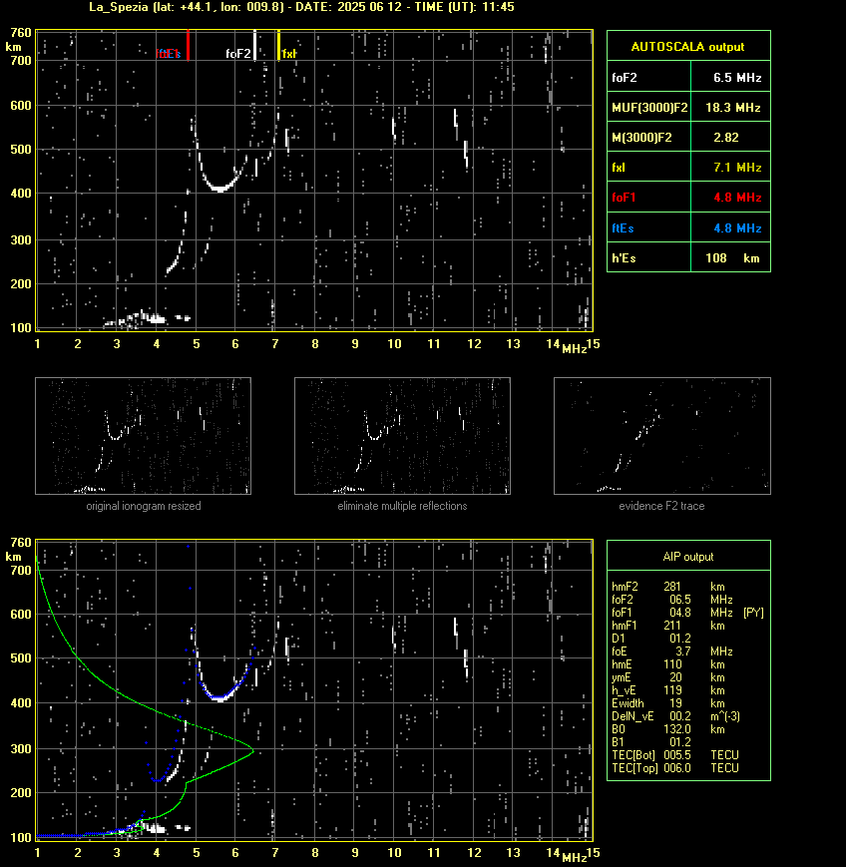Viewport: 846px width, 867px height.
Task: Select the fxI '7.1 MHz' value
Action: coord(737,167)
